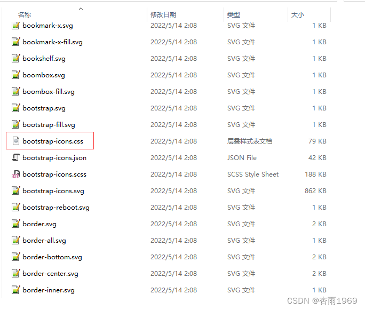
Task: Click the 2 KB size of border.svg
Action: (x=319, y=224)
